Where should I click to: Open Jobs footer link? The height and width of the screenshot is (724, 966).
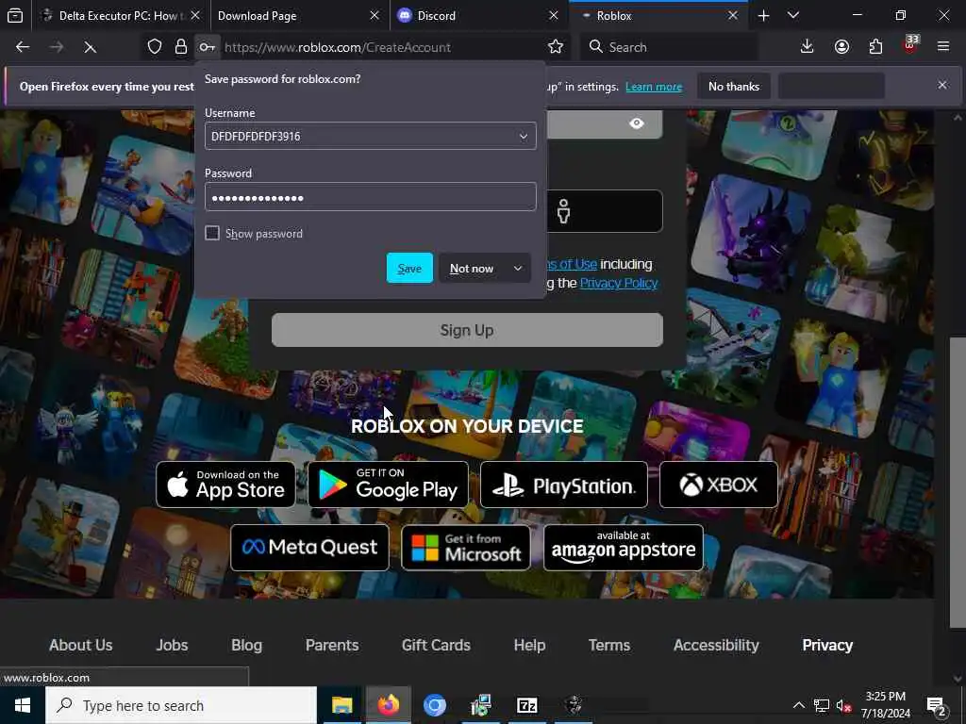pos(172,645)
